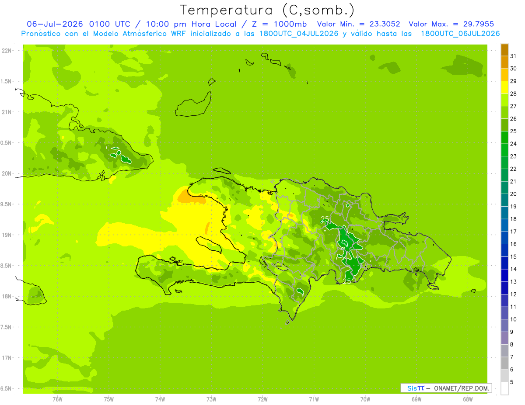This screenshot has width=525, height=405.
Task: Click the "16" value on the color scale
Action: tap(514, 244)
